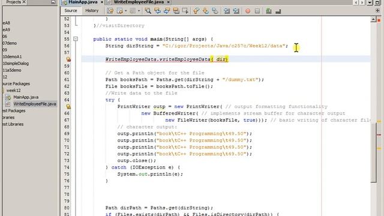
Task: Select the WriteEmployeeFile.java editor tab
Action: pyautogui.click(x=139, y=2)
